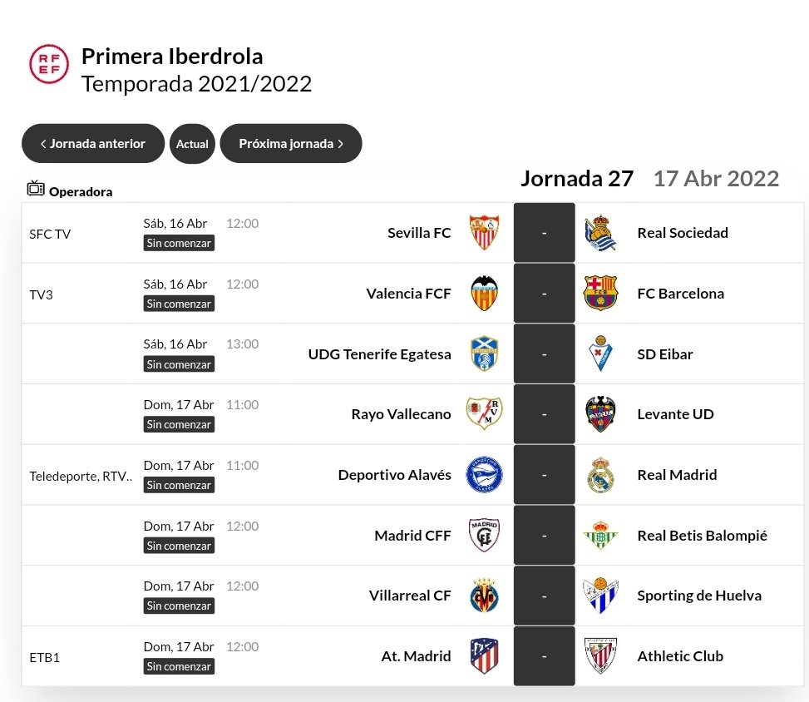Open the UDG Tenerife Egatesa team link

pos(379,354)
